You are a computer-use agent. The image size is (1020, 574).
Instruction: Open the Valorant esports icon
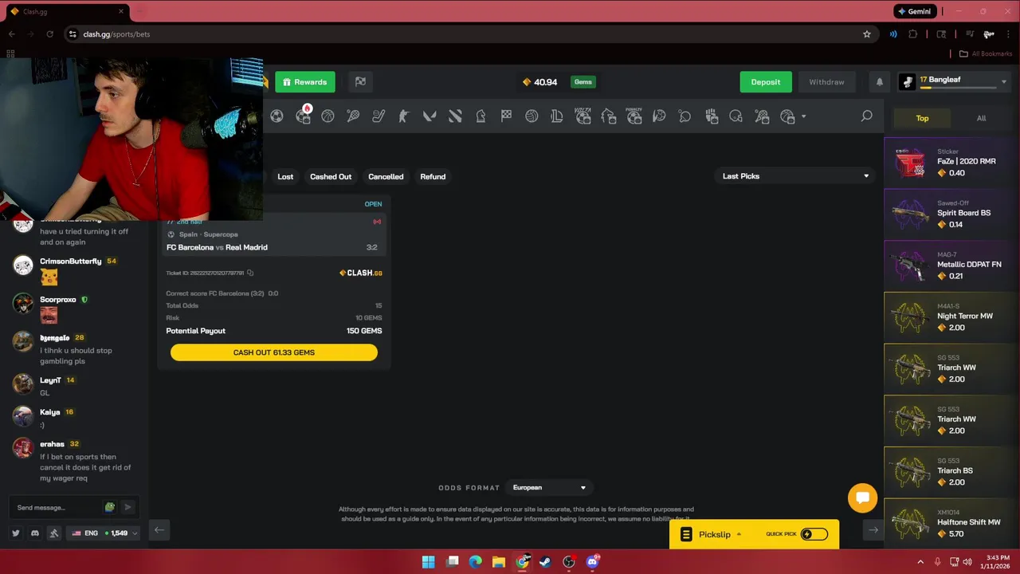coord(430,116)
